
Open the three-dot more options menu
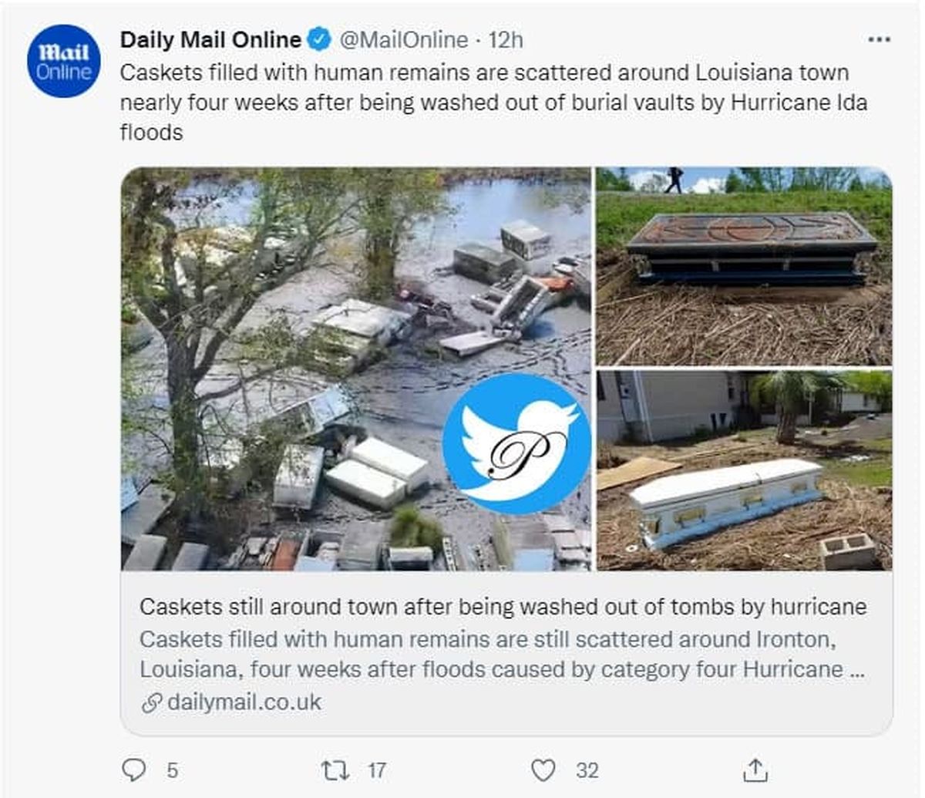pos(879,39)
